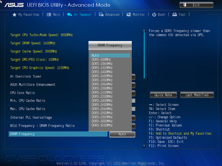Click F4: Add to Shortcut and My Favorites hint

pyautogui.click(x=180, y=133)
